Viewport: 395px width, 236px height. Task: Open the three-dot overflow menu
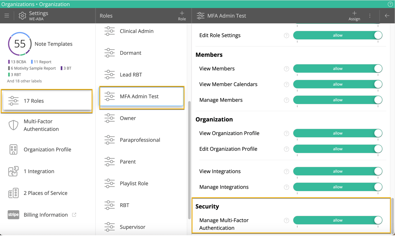tap(370, 16)
